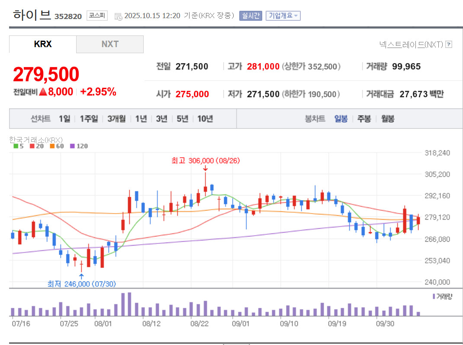The image size is (463, 345).
Task: Select the 3개월 line chart period
Action: (x=116, y=118)
